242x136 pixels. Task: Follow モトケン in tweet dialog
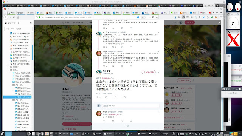pyautogui.click(x=149, y=72)
